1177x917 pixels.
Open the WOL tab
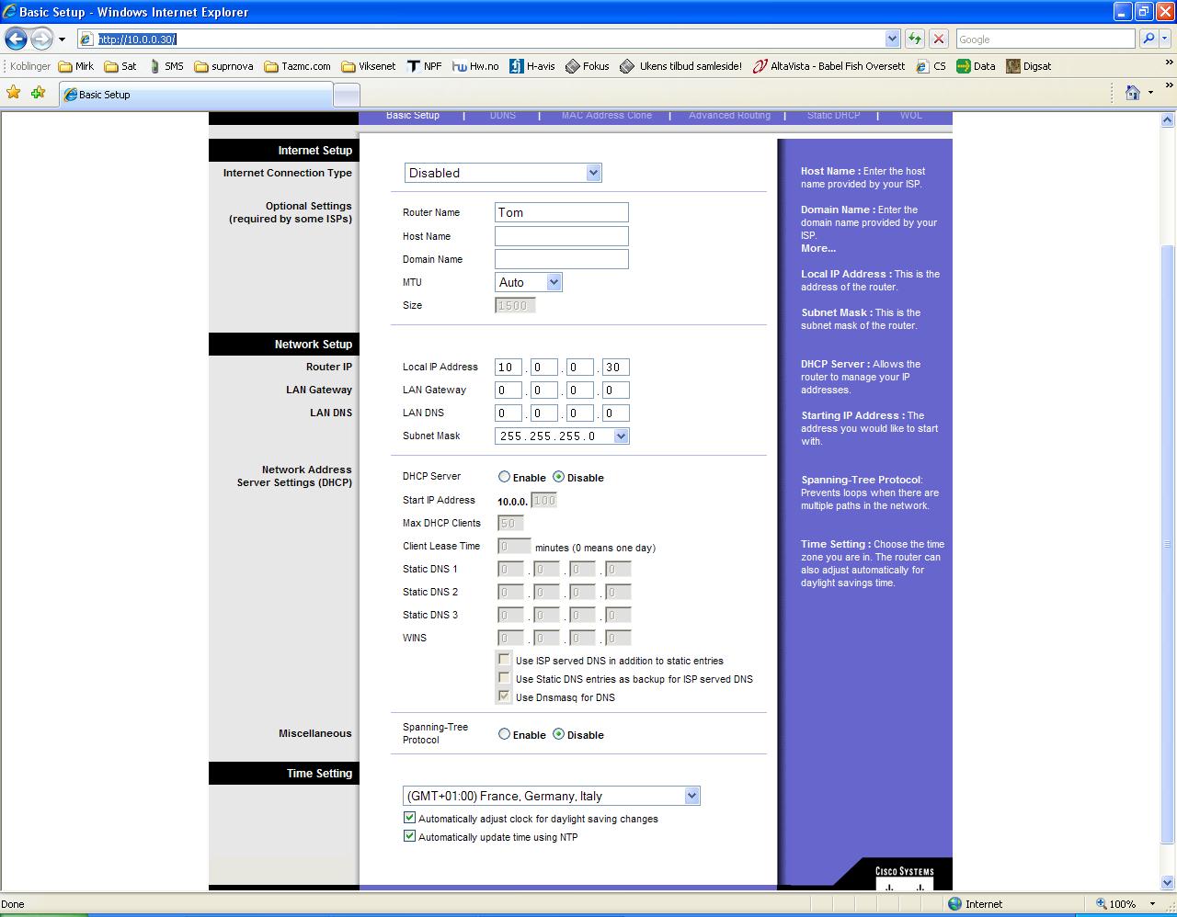(x=911, y=116)
